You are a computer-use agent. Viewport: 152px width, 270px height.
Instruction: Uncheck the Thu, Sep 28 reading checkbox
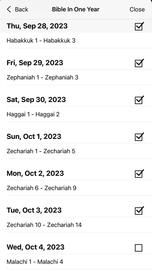pyautogui.click(x=139, y=26)
